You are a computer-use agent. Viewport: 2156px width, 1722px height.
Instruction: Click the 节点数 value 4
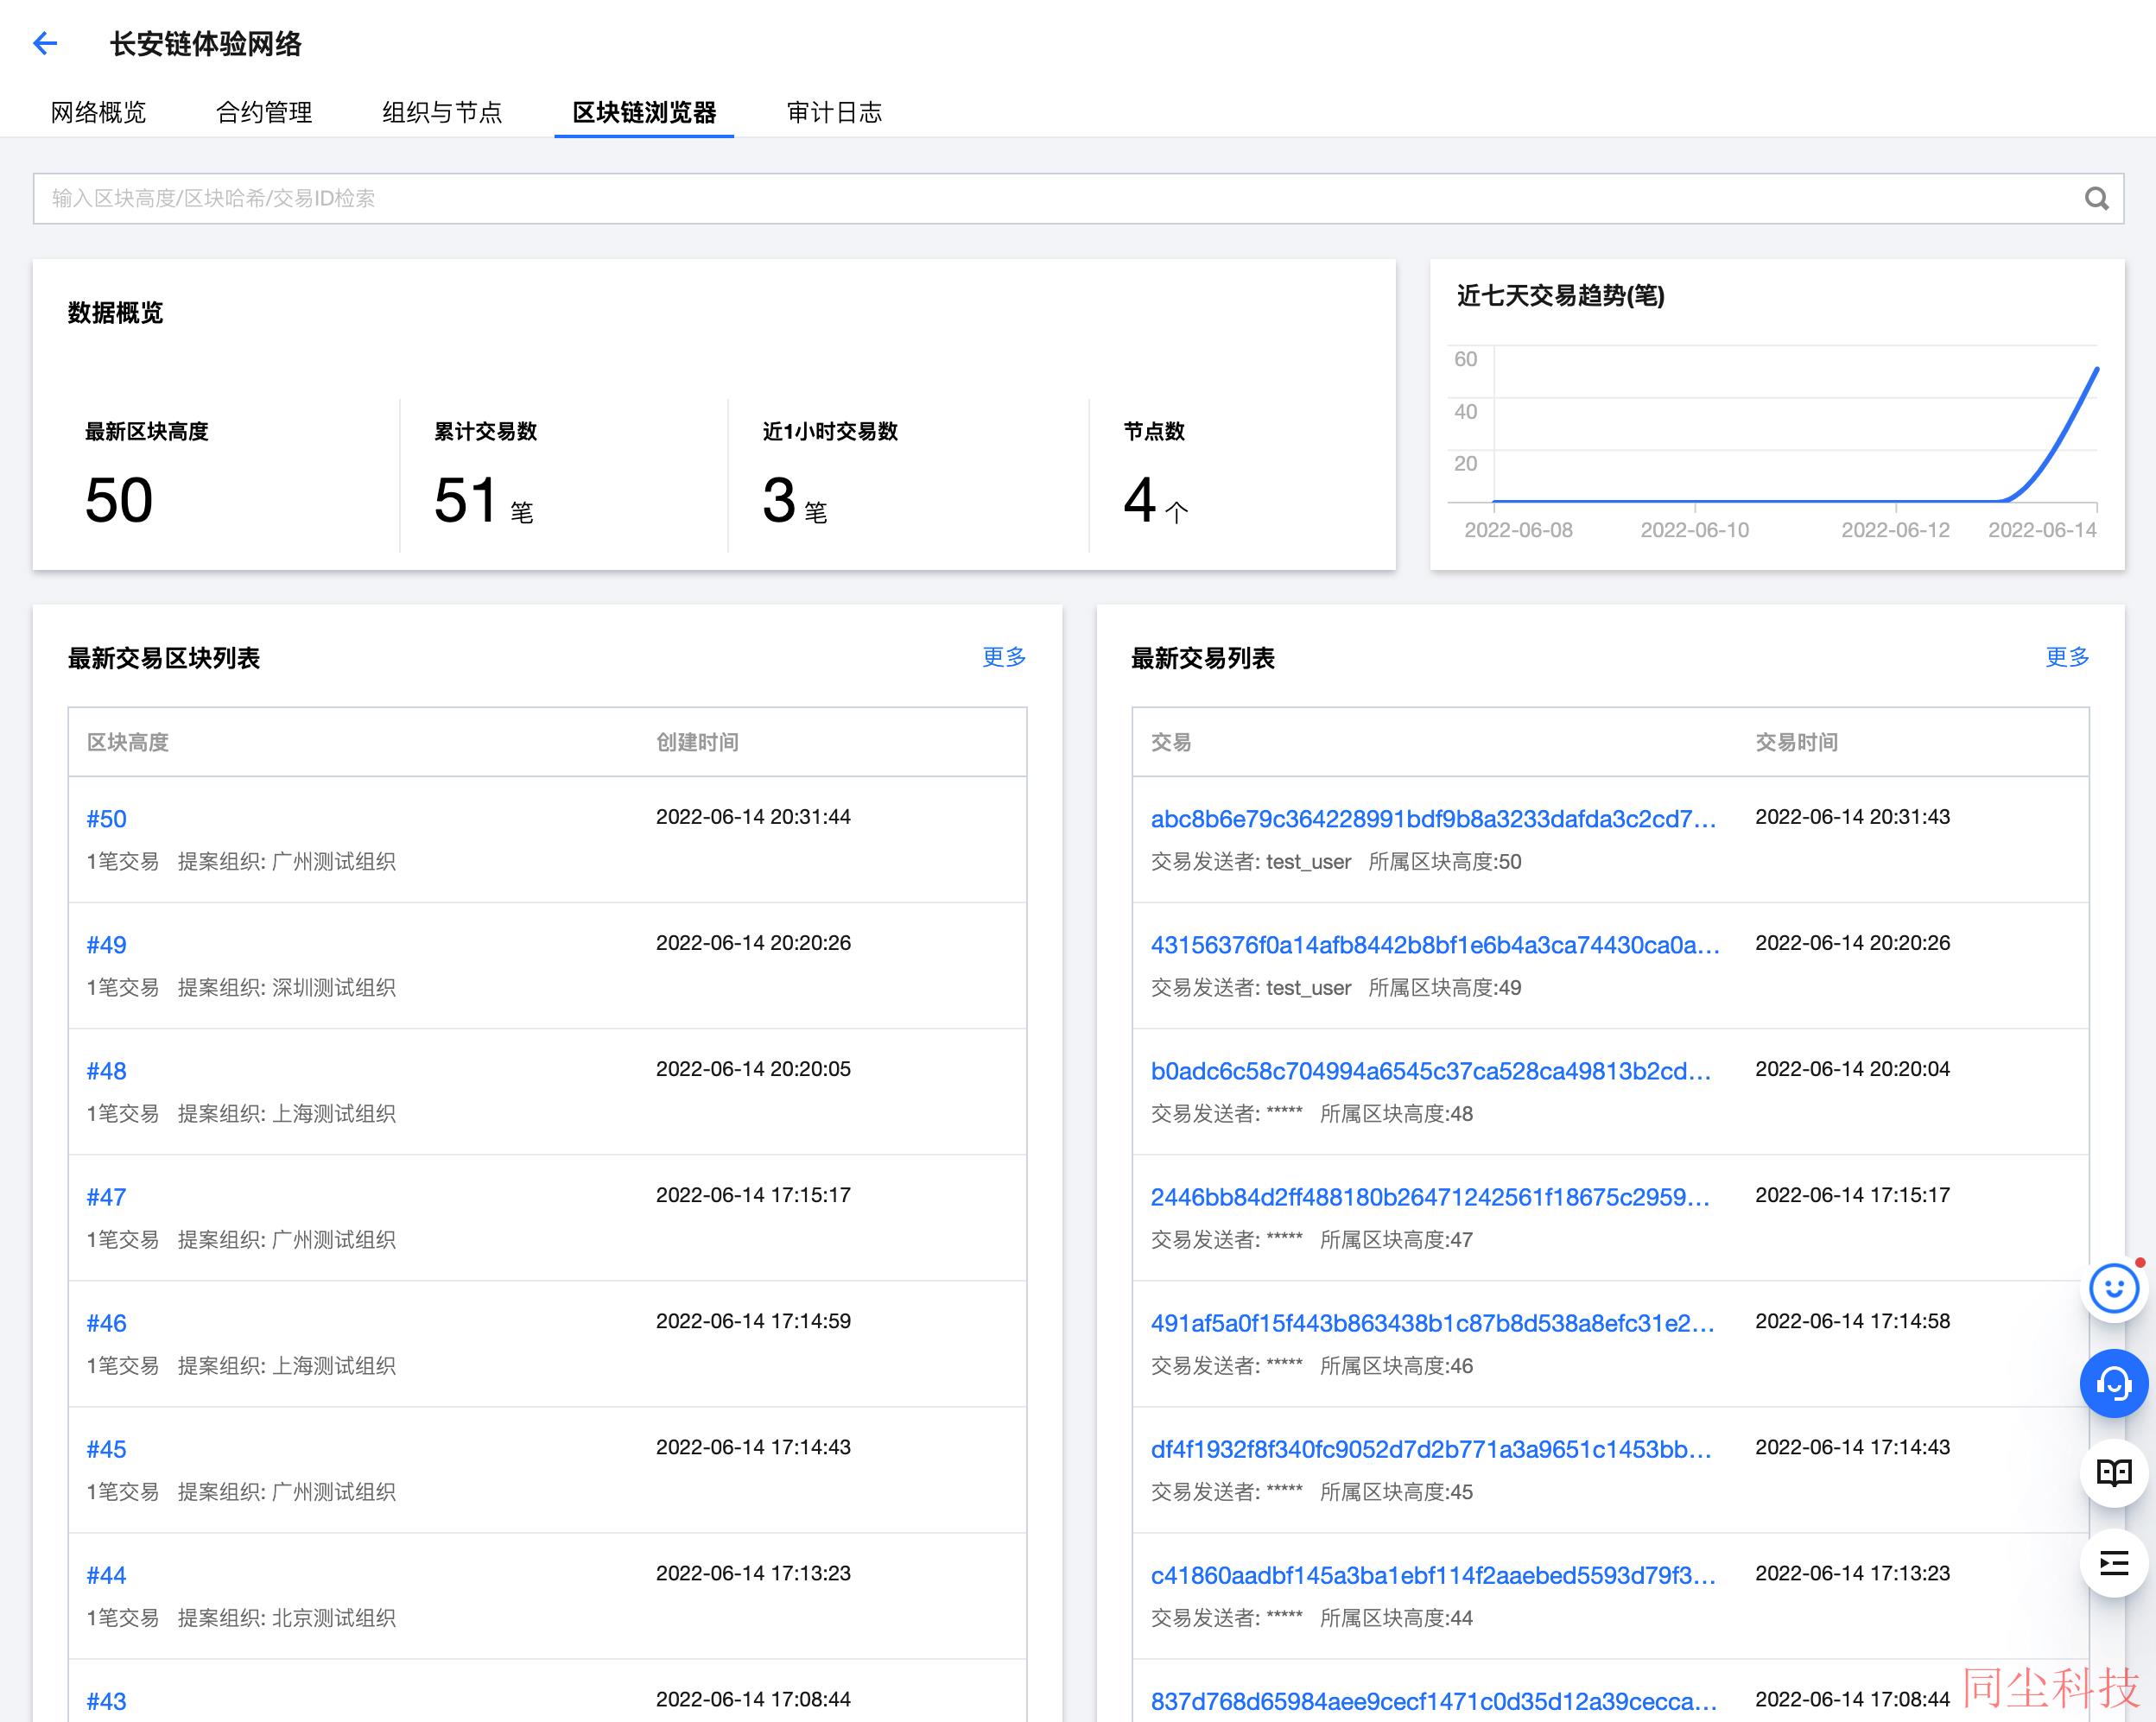click(x=1140, y=500)
